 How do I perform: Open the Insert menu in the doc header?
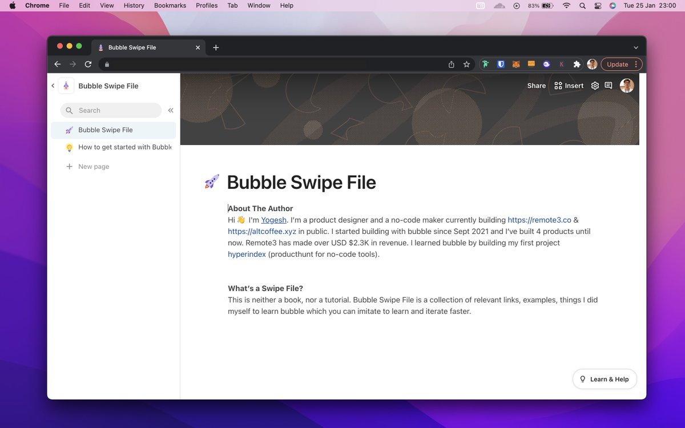[x=569, y=86]
